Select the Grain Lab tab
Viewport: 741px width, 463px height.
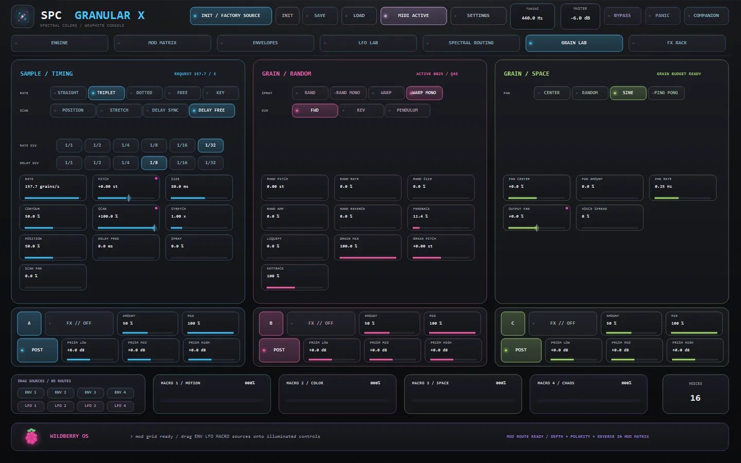point(574,43)
